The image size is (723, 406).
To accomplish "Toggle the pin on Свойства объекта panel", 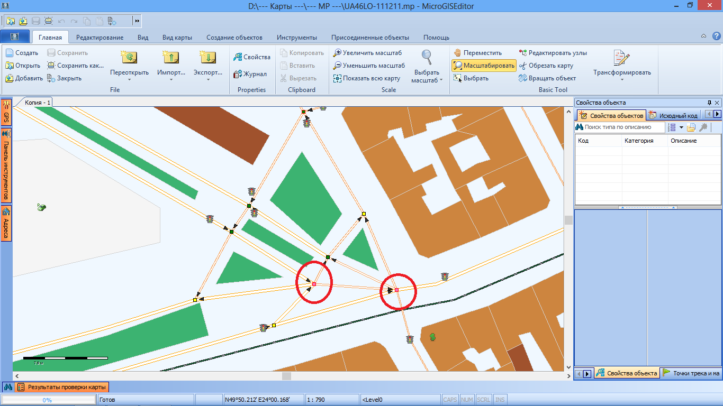I will [x=709, y=103].
